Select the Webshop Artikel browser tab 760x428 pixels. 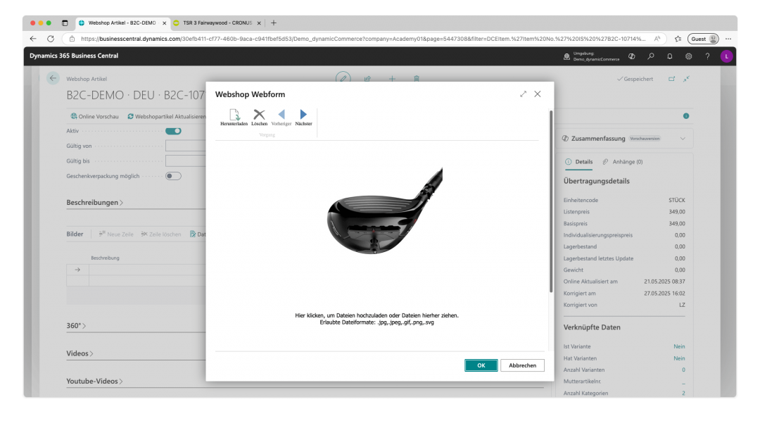(x=122, y=23)
